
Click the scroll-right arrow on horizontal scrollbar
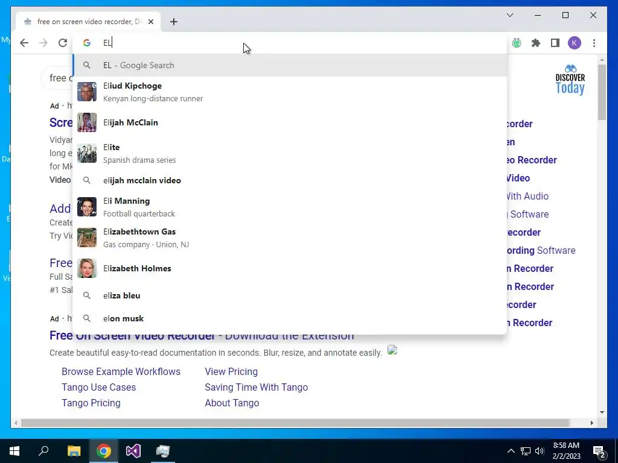click(591, 423)
